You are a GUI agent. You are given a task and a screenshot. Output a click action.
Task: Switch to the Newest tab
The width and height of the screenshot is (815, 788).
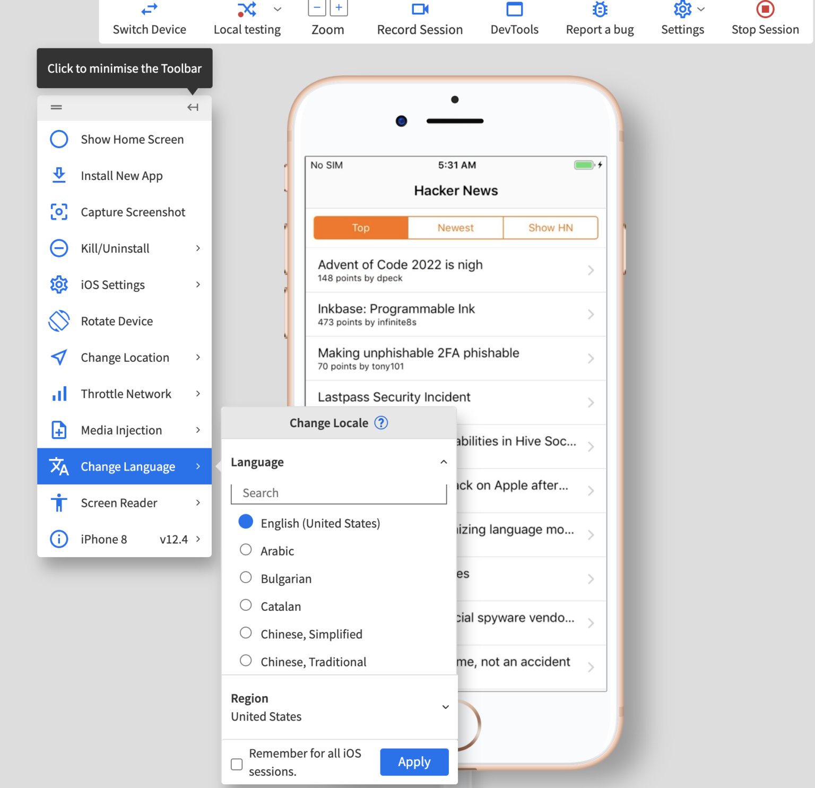455,227
